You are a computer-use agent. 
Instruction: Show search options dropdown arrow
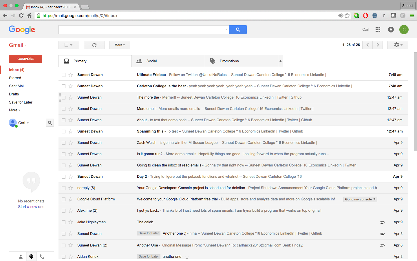coord(226,30)
